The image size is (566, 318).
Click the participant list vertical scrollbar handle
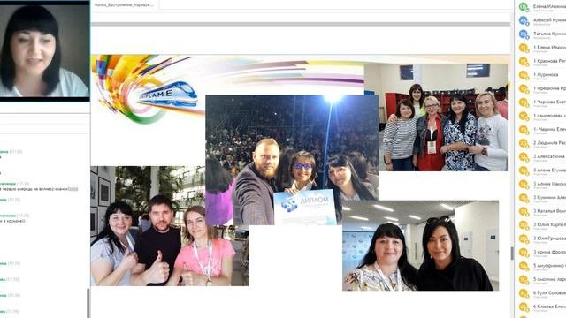point(512,254)
